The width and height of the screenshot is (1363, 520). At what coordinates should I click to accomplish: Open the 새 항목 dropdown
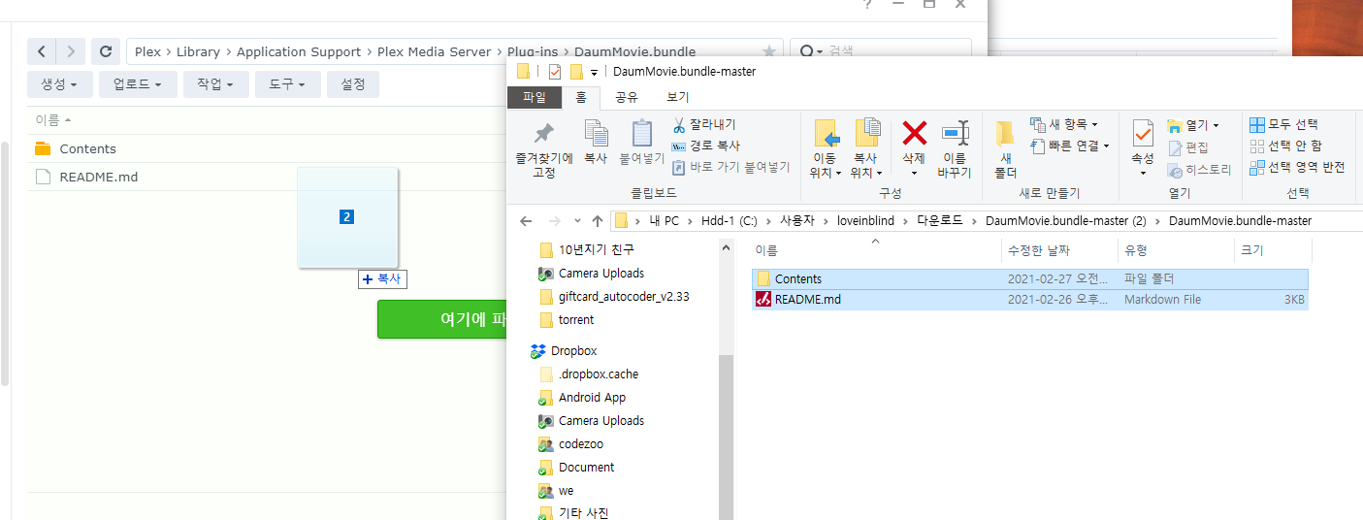(x=1064, y=124)
